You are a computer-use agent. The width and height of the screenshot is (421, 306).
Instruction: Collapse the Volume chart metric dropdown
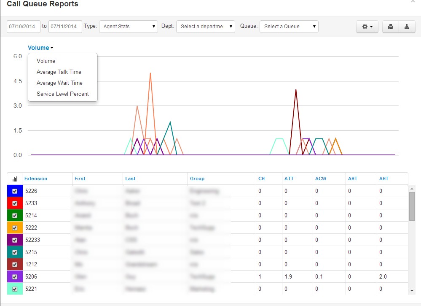point(40,48)
